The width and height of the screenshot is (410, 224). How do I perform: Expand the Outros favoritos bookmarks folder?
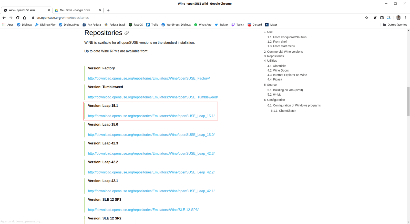pos(395,25)
